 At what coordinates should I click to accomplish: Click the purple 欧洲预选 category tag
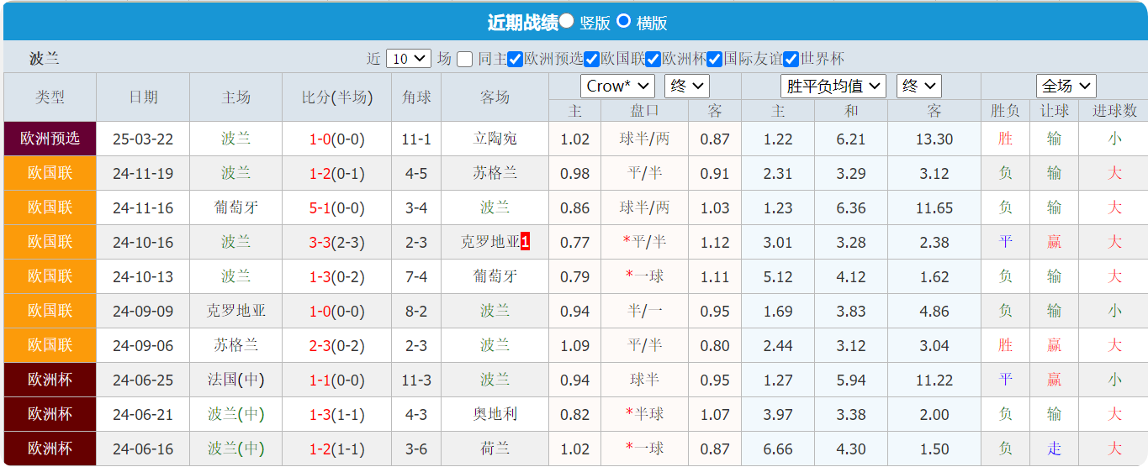[x=50, y=139]
